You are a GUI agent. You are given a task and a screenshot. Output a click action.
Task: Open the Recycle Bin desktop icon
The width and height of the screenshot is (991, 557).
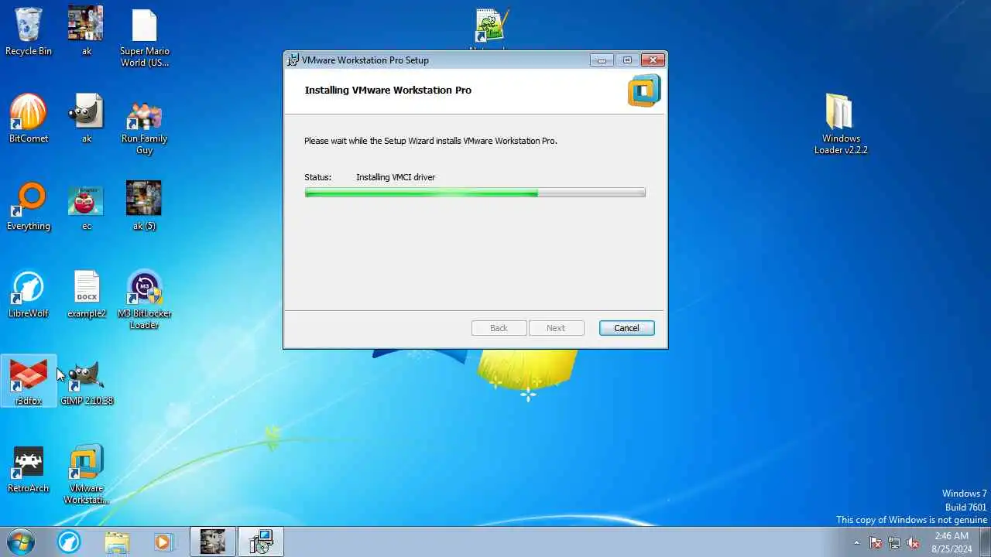(x=29, y=32)
